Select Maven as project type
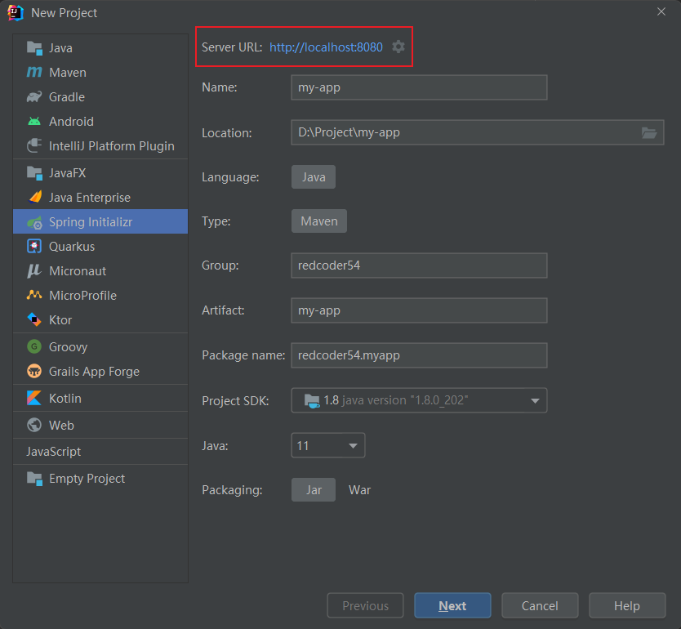Viewport: 681px width, 629px height. click(319, 221)
